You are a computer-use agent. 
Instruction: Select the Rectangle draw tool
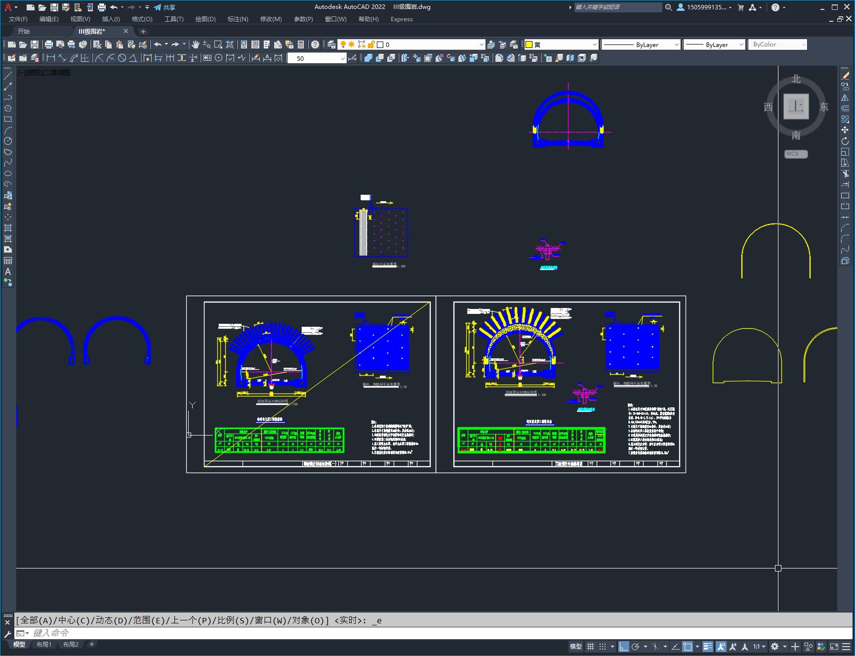coord(8,119)
